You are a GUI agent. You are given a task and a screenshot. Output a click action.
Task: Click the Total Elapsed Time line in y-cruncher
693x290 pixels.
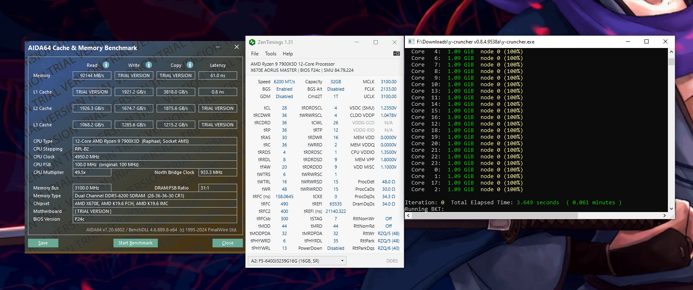[x=536, y=203]
